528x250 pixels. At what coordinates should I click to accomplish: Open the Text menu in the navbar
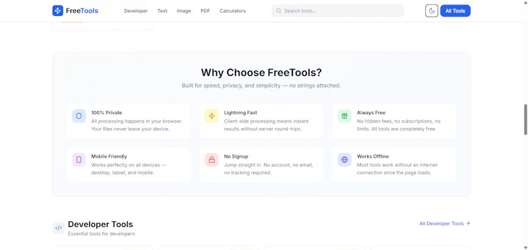pyautogui.click(x=162, y=11)
